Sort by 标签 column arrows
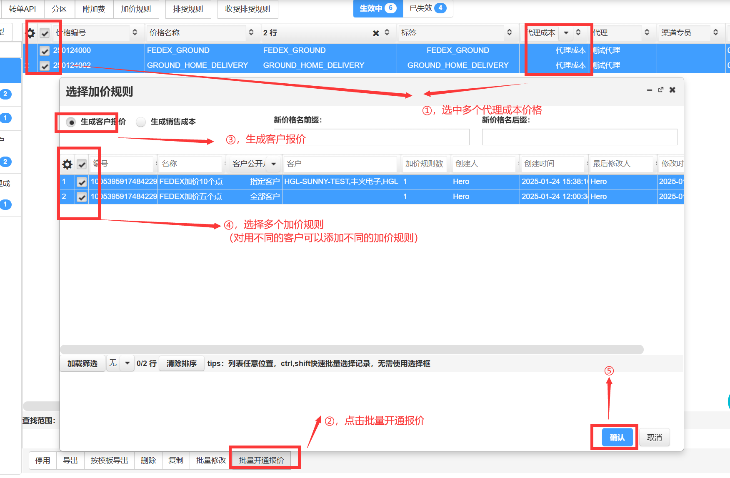 [509, 32]
